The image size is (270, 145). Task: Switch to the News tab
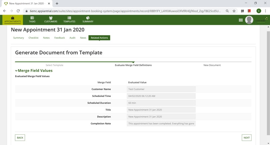click(x=83, y=38)
